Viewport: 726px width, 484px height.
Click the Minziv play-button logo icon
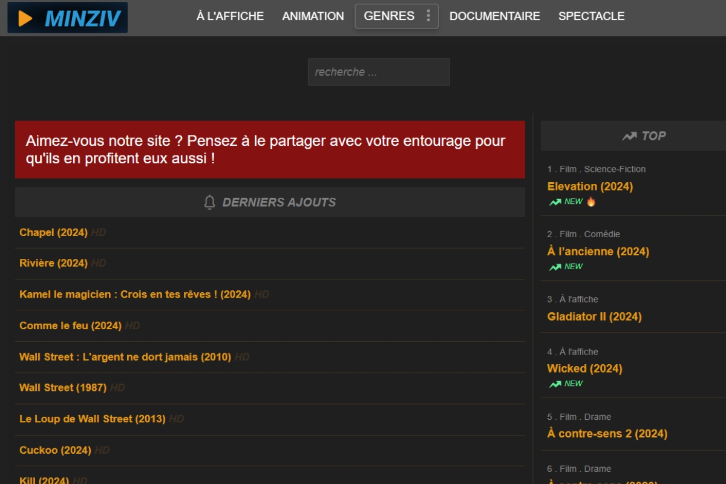(x=25, y=16)
